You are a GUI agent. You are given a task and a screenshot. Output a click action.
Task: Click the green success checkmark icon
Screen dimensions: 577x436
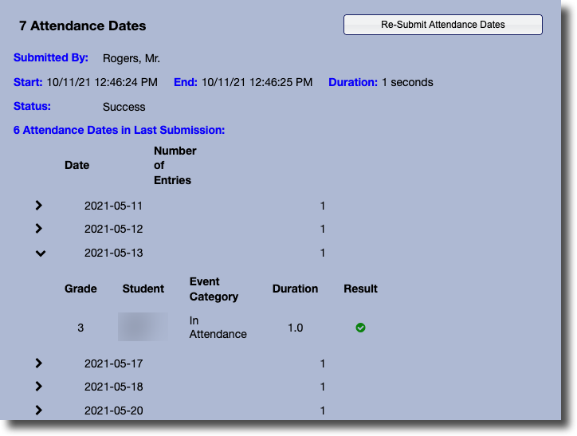(x=360, y=328)
